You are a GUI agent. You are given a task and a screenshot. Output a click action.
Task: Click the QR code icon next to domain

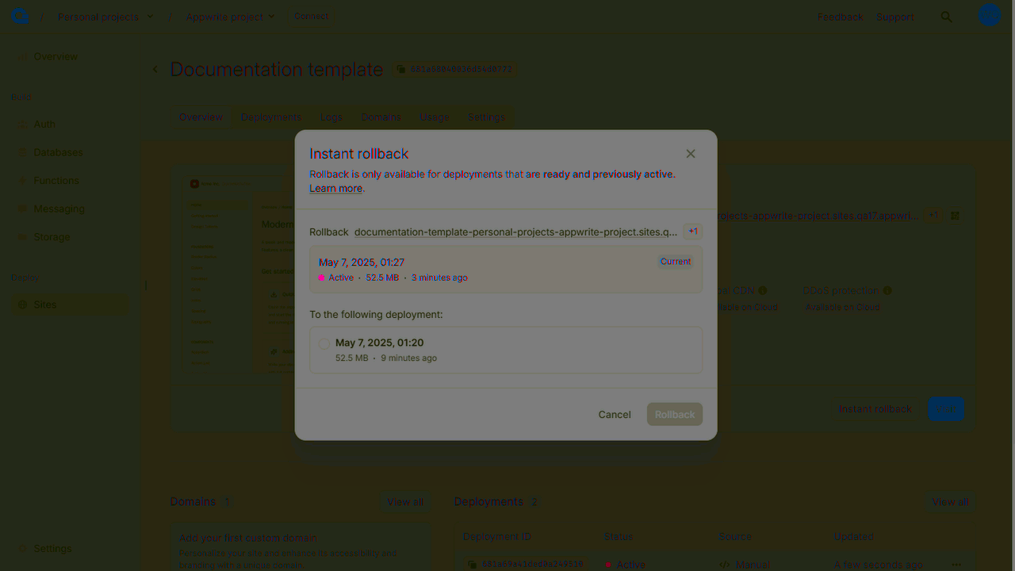pos(956,216)
